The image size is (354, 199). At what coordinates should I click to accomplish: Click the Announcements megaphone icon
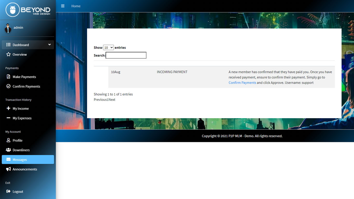click(8, 169)
